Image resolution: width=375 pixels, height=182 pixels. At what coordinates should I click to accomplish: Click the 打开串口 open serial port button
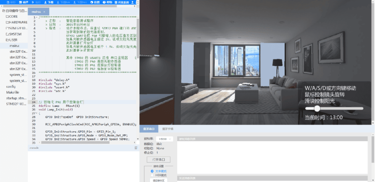pyautogui.click(x=159, y=159)
